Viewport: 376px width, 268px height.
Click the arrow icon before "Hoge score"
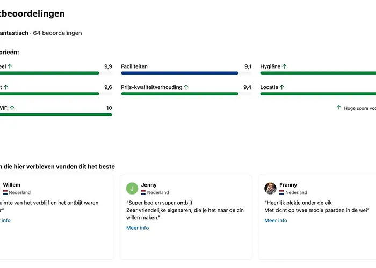[x=339, y=108]
